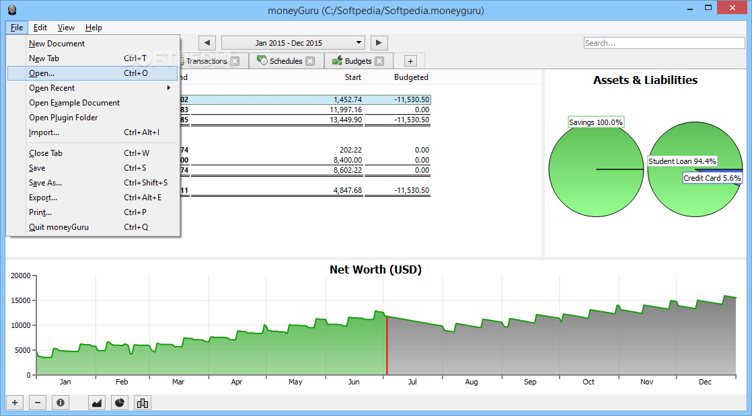Open the File menu
The height and width of the screenshot is (416, 752).
click(x=17, y=28)
